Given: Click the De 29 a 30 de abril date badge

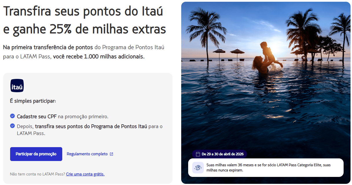Looking at the screenshot, I should point(219,154).
